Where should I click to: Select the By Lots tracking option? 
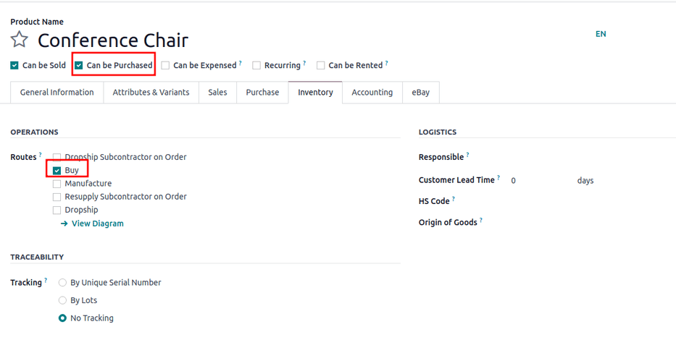63,300
